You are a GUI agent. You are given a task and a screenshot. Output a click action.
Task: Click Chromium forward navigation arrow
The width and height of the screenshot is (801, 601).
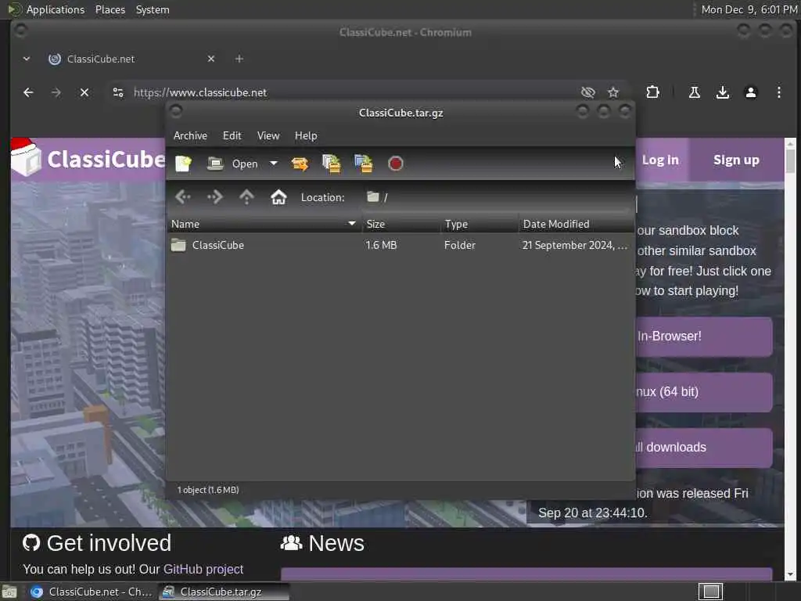click(x=56, y=92)
